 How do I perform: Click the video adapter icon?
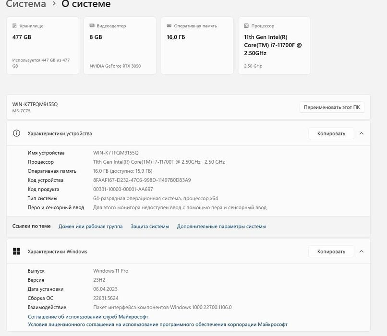92,26
